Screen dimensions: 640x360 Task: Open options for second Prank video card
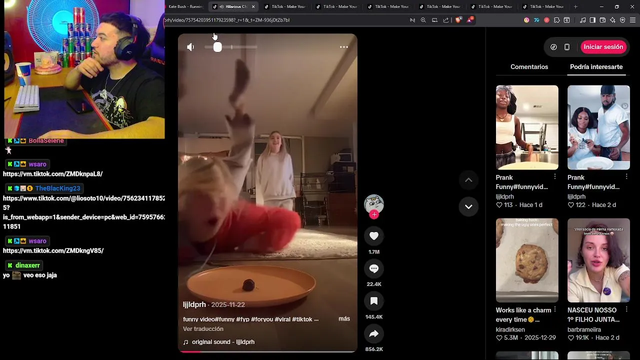(x=626, y=177)
